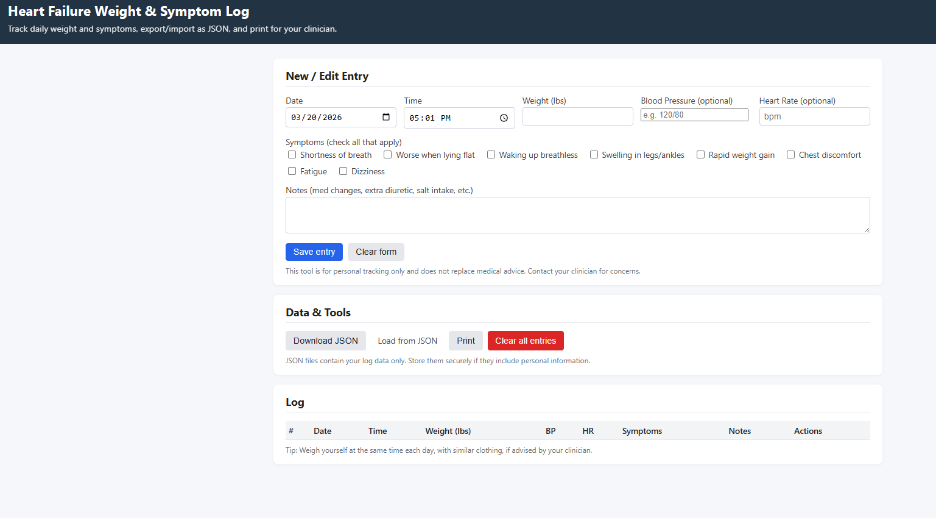Click the 'Symptoms (check all that apply)' label
Image resolution: width=936 pixels, height=518 pixels.
coord(343,142)
